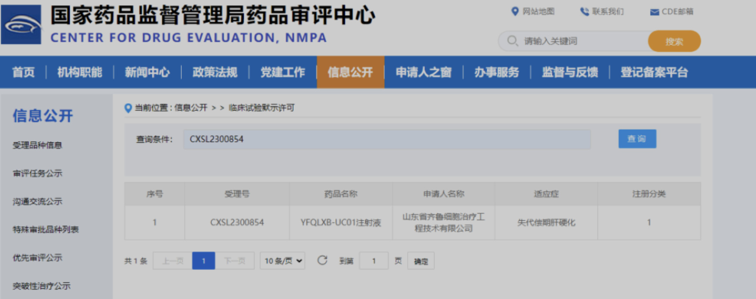The width and height of the screenshot is (756, 299).
Task: Click the 确定 page jump button
Action: click(420, 261)
